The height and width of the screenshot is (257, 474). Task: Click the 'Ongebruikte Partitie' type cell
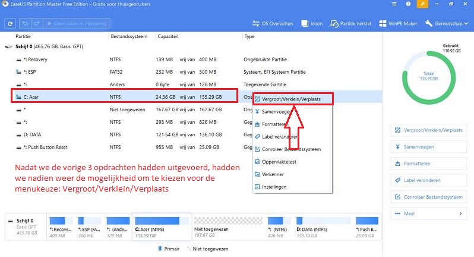[x=265, y=59]
